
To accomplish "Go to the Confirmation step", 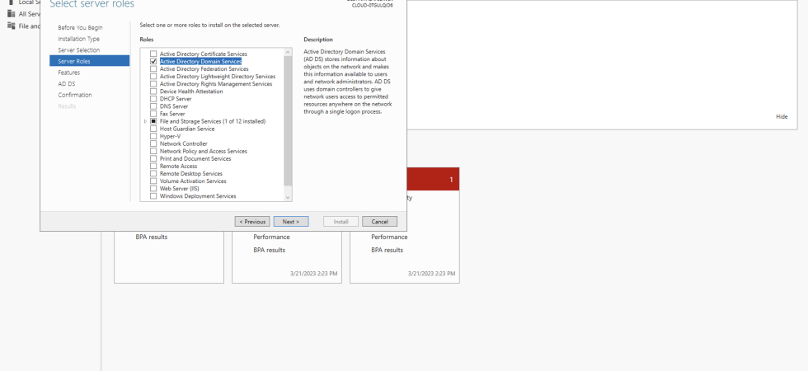I will pos(75,95).
